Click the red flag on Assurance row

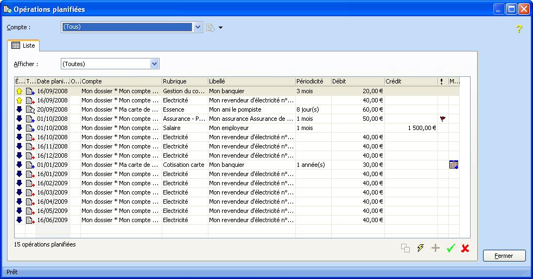[442, 119]
